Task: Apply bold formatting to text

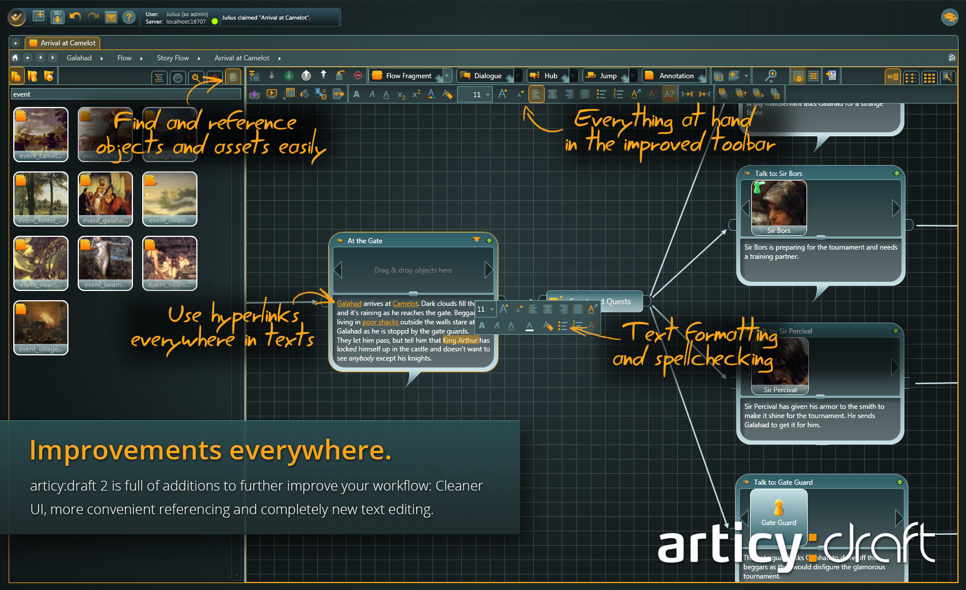Action: [356, 94]
